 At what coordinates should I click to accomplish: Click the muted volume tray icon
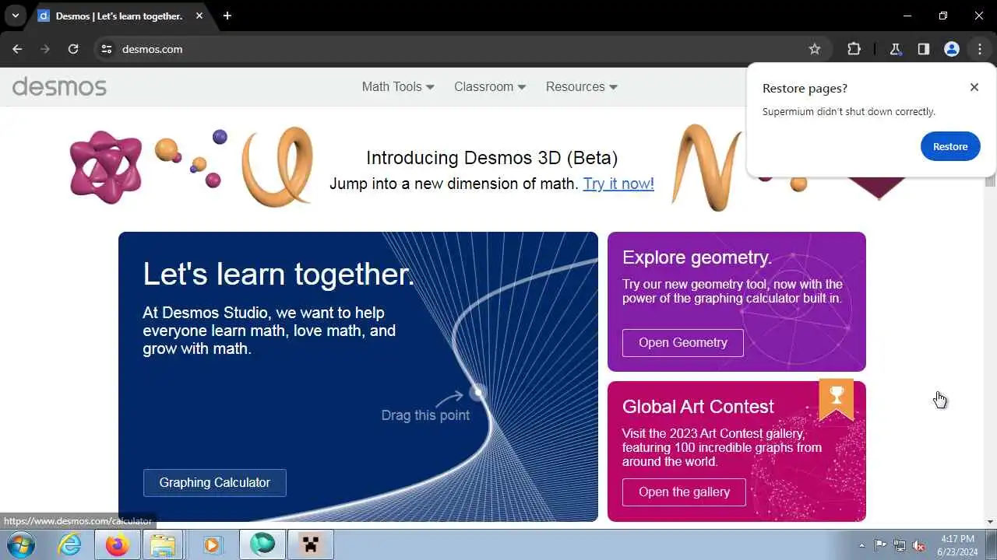pyautogui.click(x=919, y=545)
